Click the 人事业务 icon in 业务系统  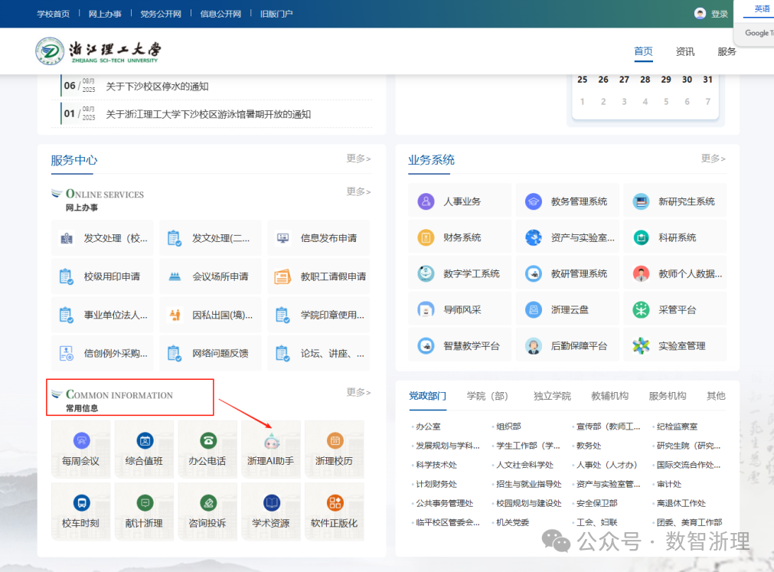426,201
